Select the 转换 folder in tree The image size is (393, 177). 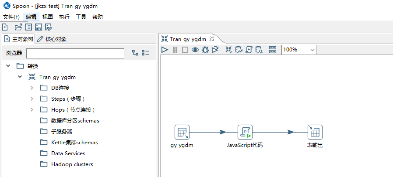pos(32,66)
